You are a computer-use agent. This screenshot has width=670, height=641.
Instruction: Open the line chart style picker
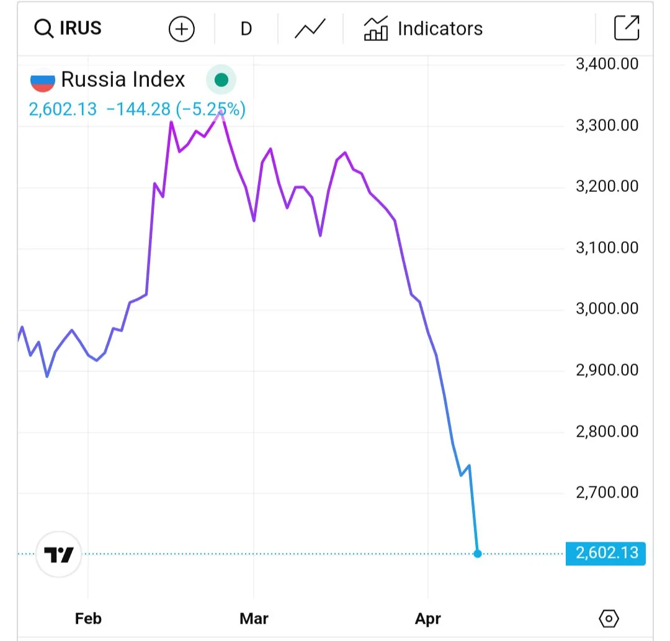[310, 29]
